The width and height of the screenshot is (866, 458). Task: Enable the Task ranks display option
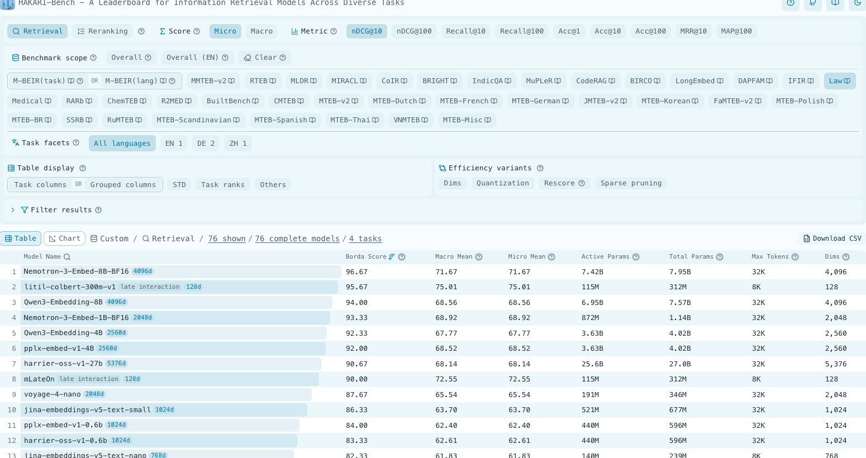[223, 185]
